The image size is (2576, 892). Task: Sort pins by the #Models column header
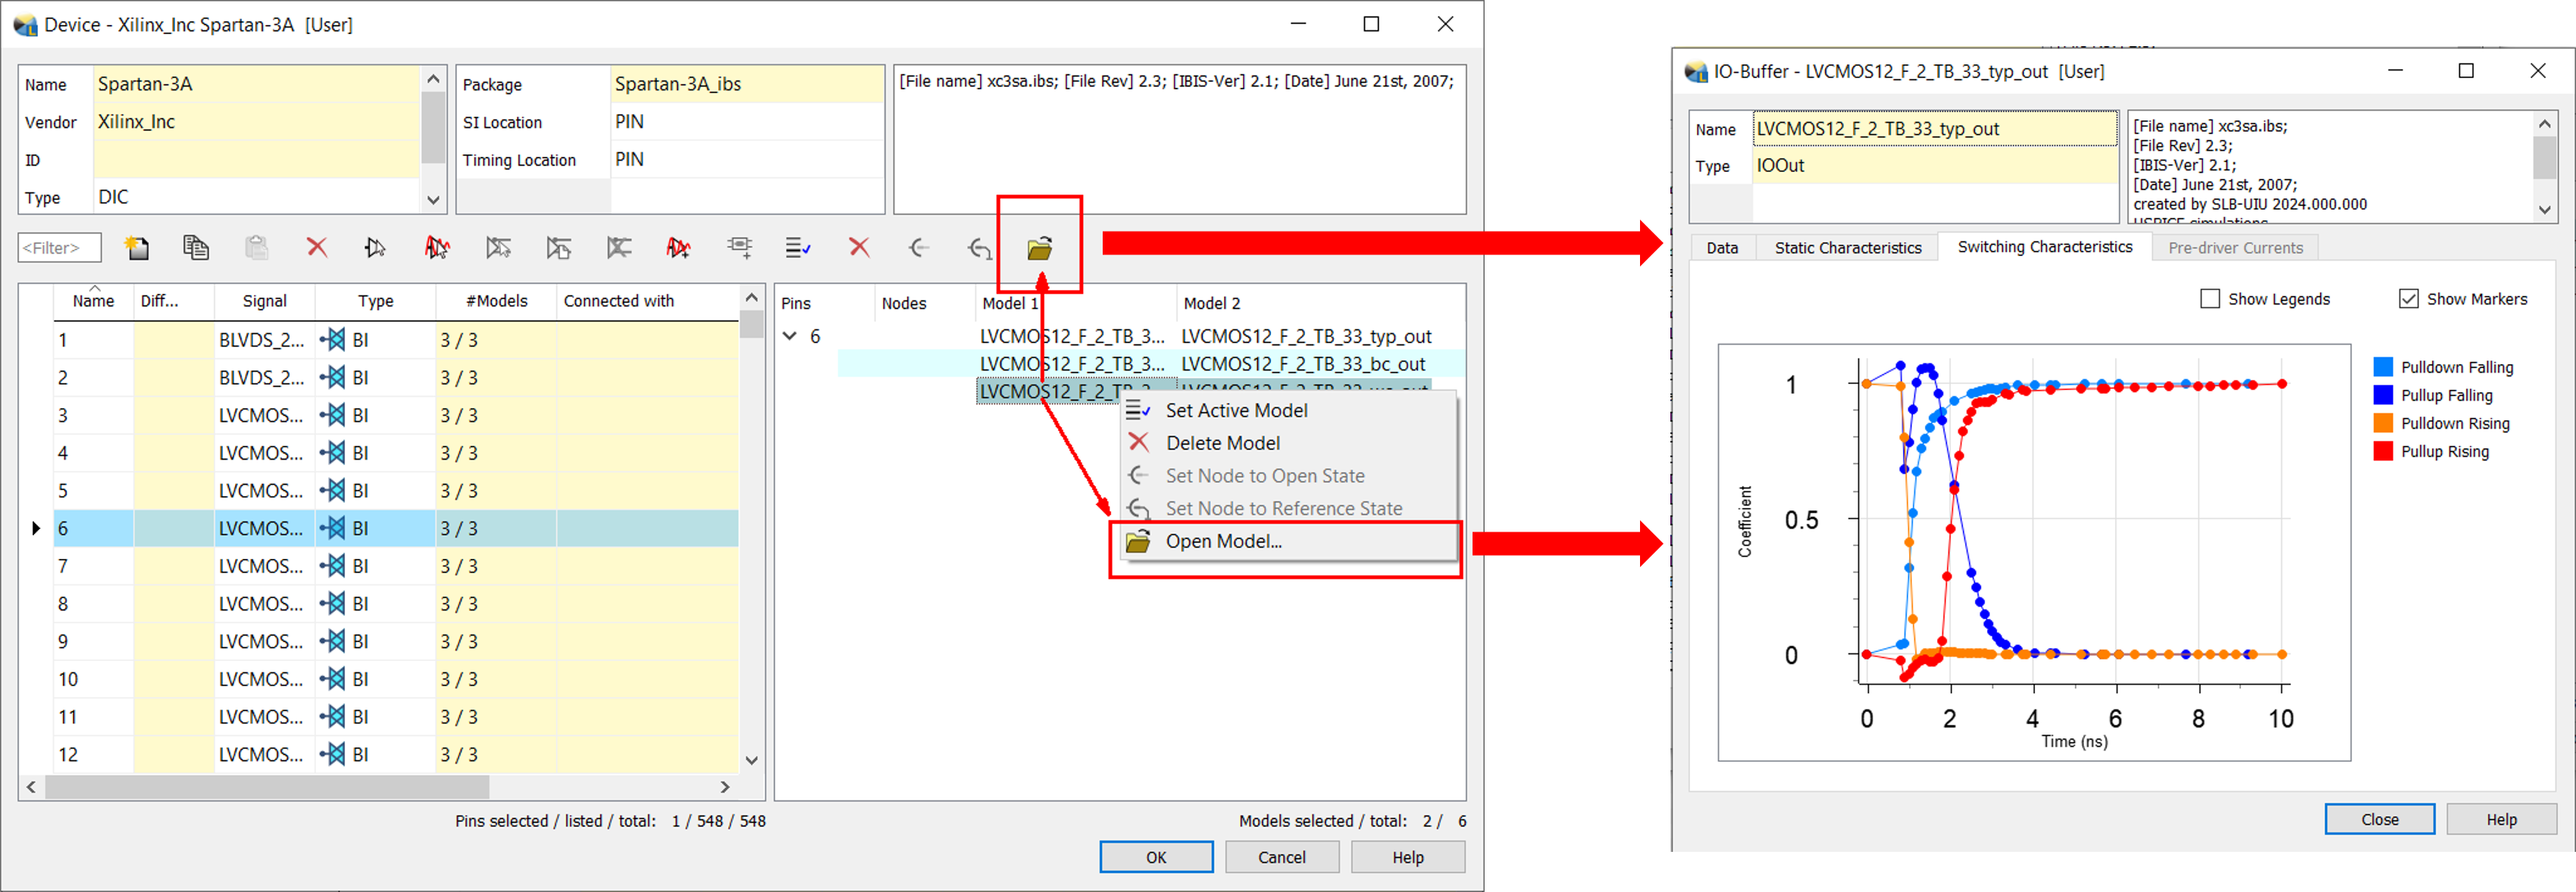496,301
